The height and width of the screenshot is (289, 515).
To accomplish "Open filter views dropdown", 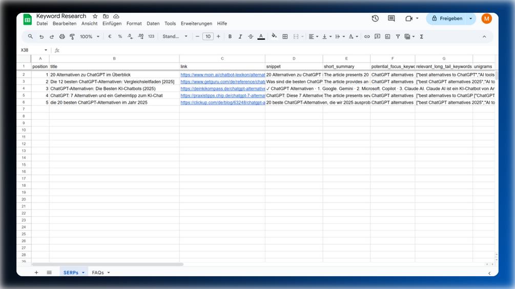I will [409, 37].
